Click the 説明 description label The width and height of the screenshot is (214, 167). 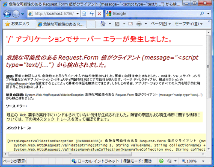[x=10, y=76]
